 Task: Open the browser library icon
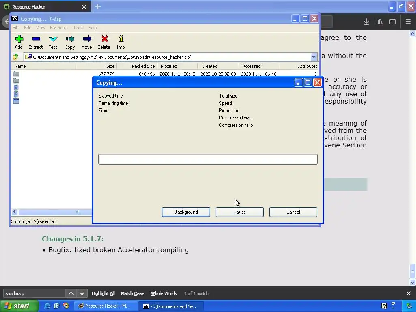click(379, 22)
